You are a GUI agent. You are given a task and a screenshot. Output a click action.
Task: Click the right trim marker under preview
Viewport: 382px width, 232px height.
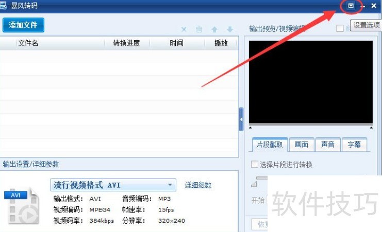click(371, 128)
